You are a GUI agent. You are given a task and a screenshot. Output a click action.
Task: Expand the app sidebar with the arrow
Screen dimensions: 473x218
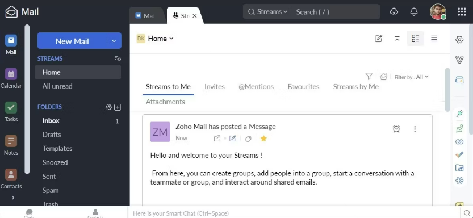13,198
